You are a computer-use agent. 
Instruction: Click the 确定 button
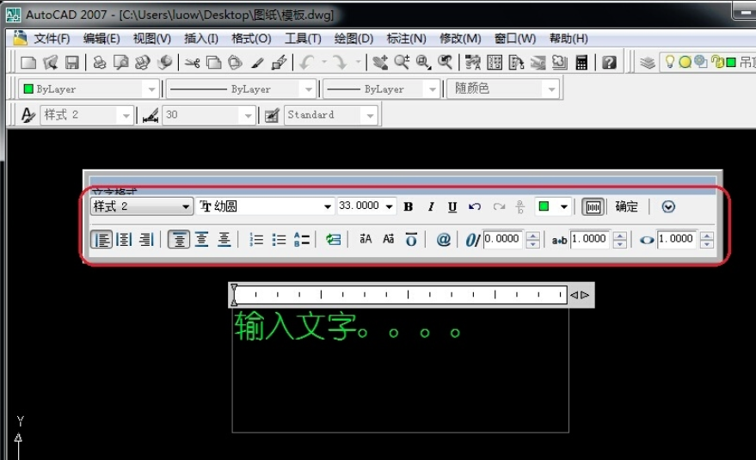click(626, 207)
